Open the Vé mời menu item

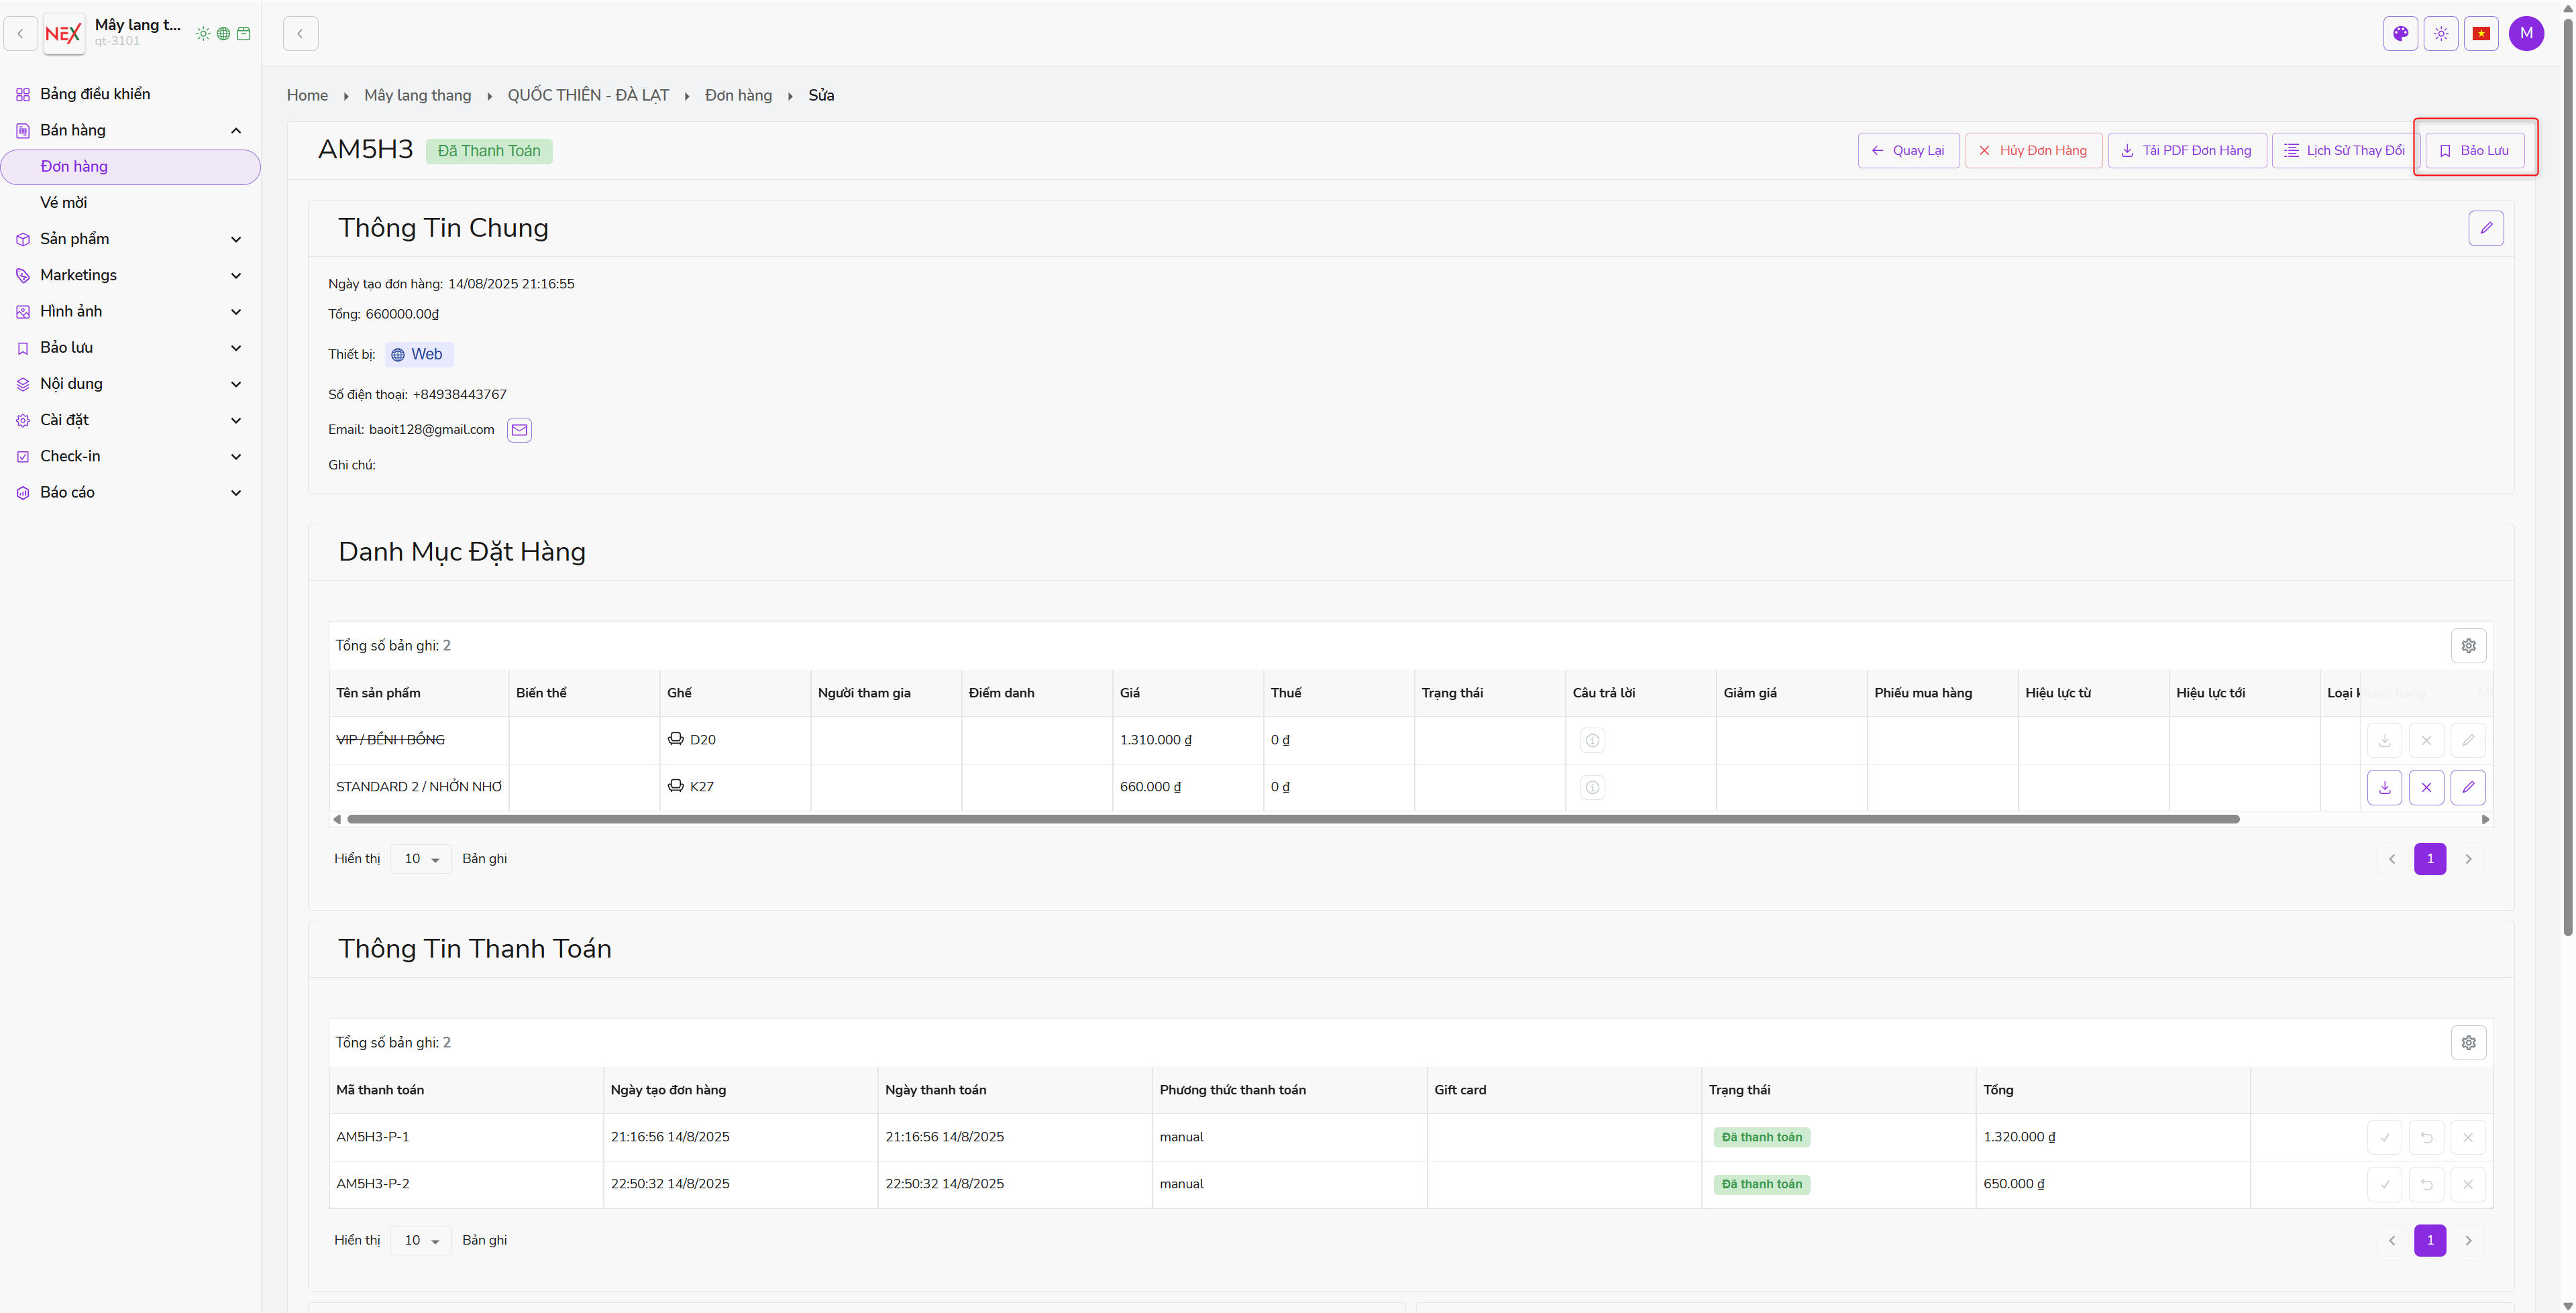[x=64, y=203]
